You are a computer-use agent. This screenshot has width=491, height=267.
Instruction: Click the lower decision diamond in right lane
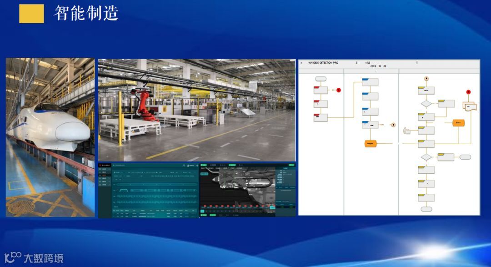click(426, 157)
